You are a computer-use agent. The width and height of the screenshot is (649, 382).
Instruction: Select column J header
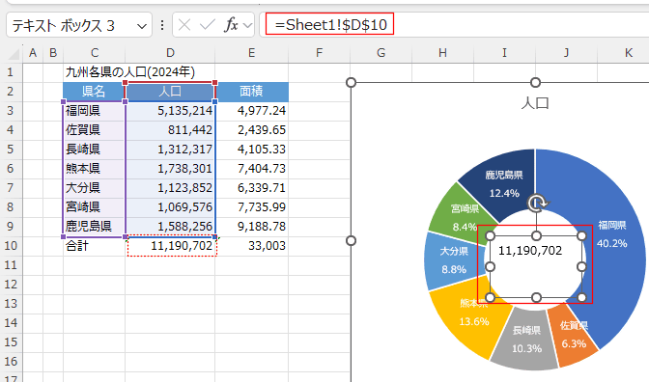566,53
